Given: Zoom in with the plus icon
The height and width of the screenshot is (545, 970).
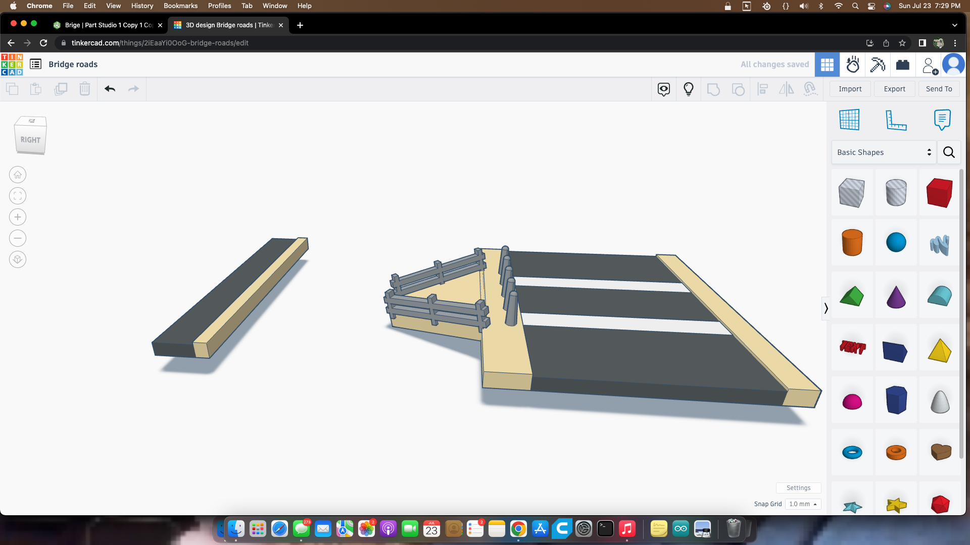Looking at the screenshot, I should [x=18, y=217].
